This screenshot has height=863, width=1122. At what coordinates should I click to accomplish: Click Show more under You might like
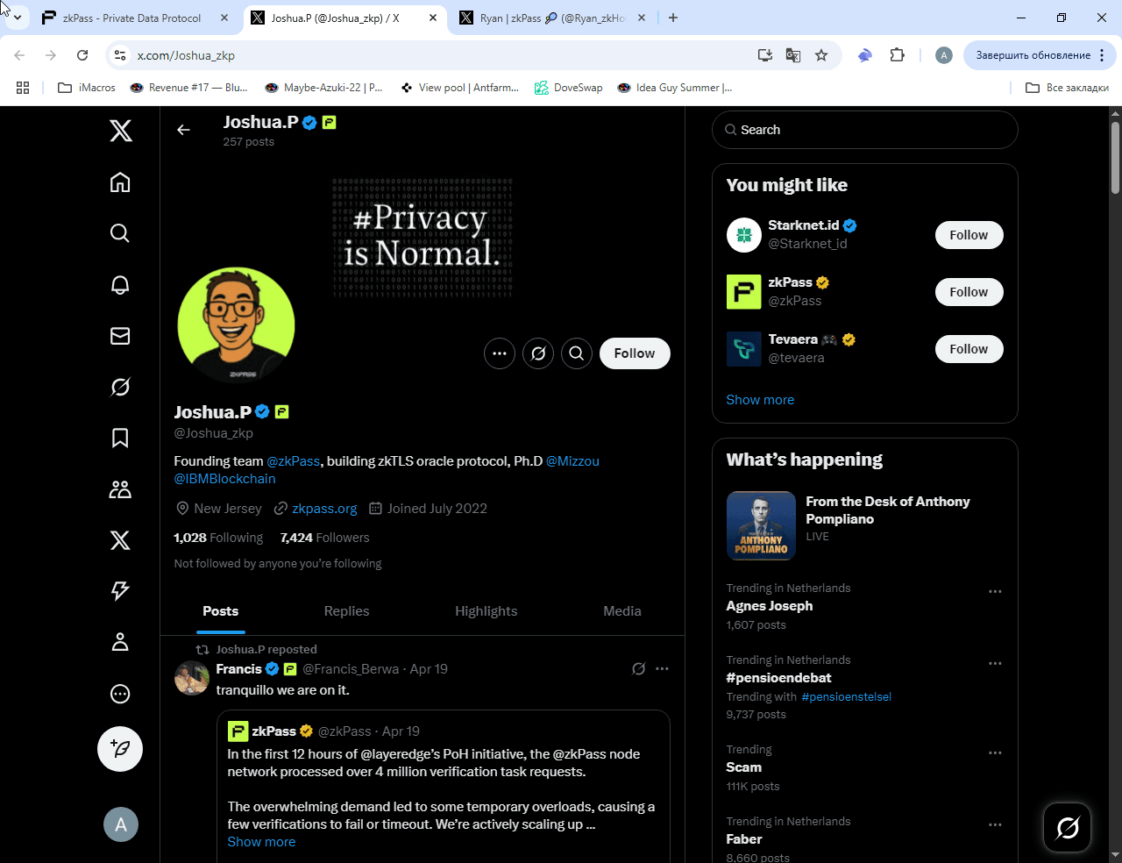tap(760, 400)
